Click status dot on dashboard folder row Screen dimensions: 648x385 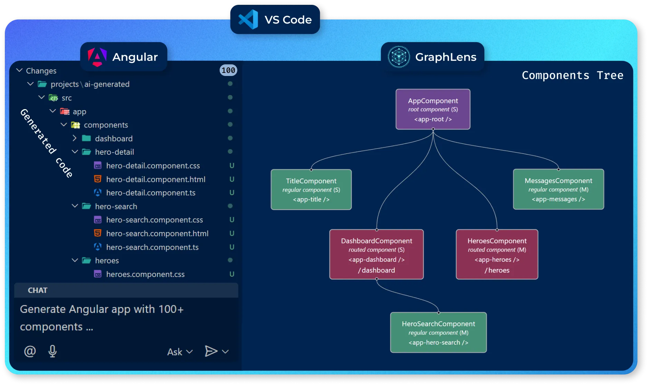[x=230, y=138]
